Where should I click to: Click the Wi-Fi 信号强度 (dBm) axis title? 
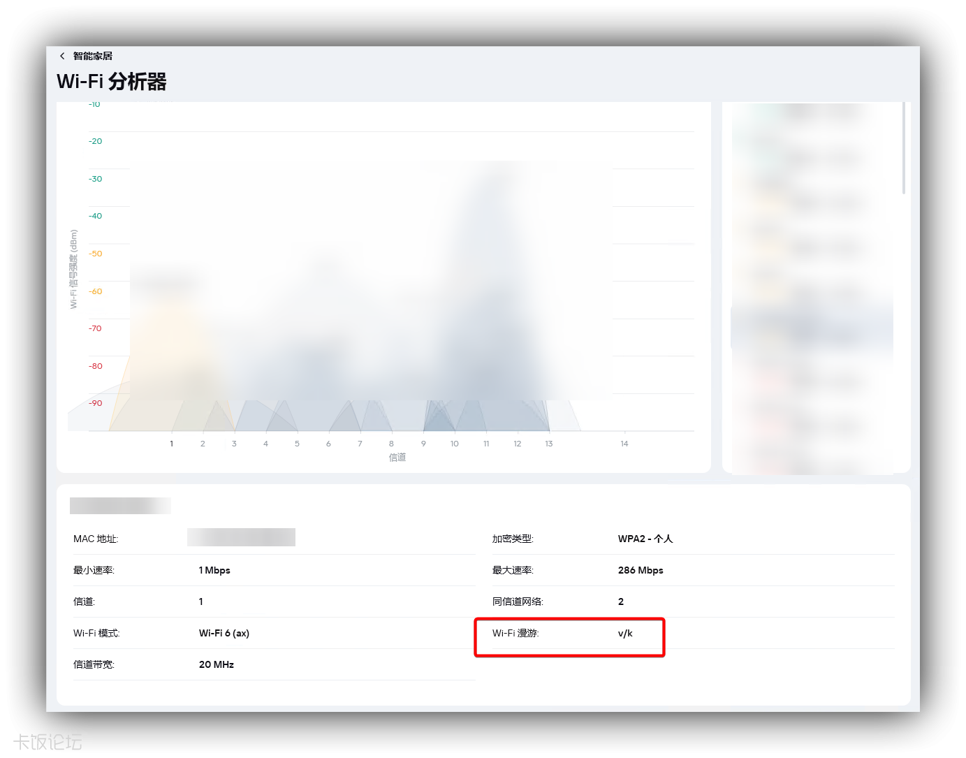click(73, 269)
